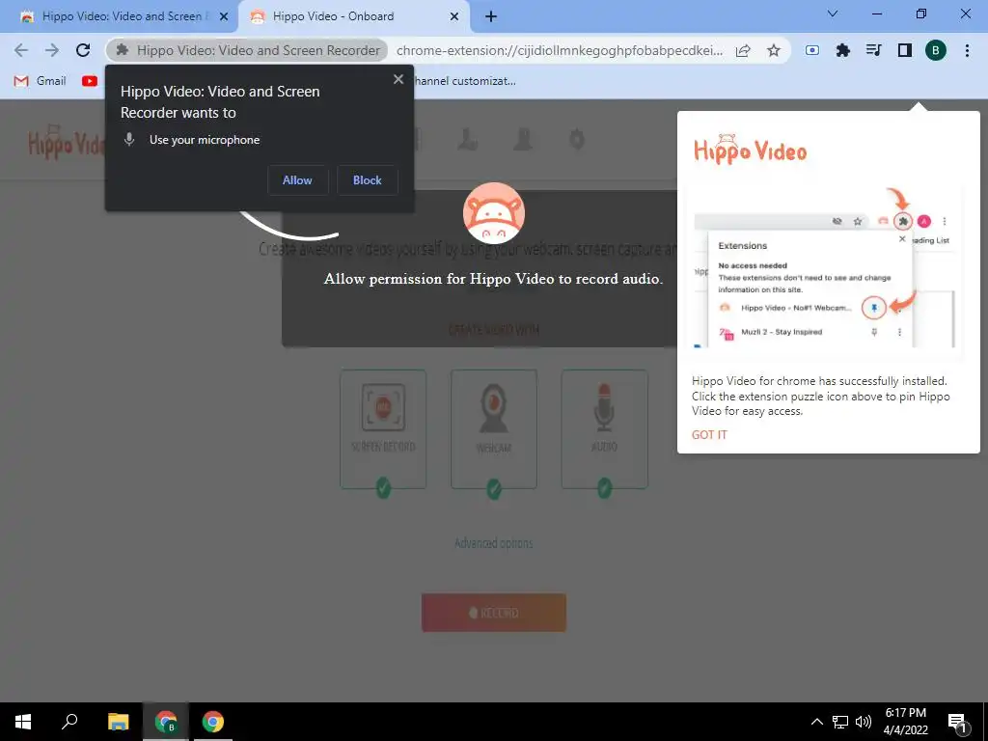The width and height of the screenshot is (988, 741).
Task: Select the Audio option
Action: tap(604, 429)
